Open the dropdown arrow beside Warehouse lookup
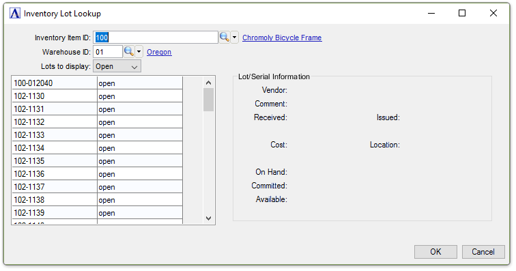The image size is (516, 271). [139, 52]
